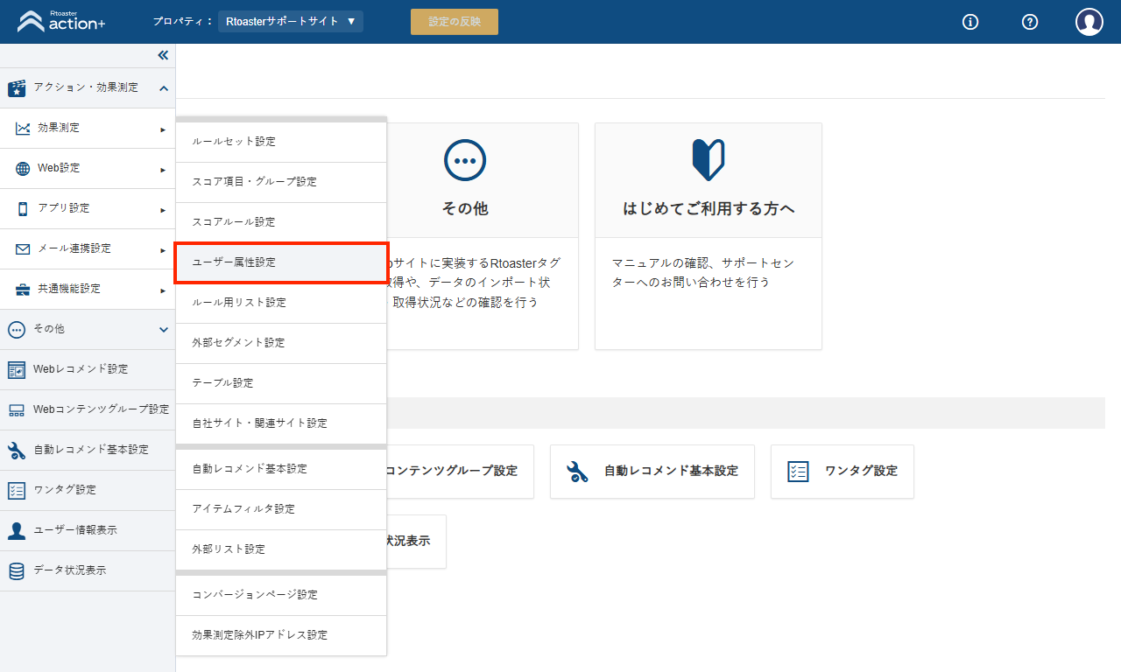The height and width of the screenshot is (672, 1121).
Task: Expand the その他 sidebar section chevron
Action: [x=164, y=330]
